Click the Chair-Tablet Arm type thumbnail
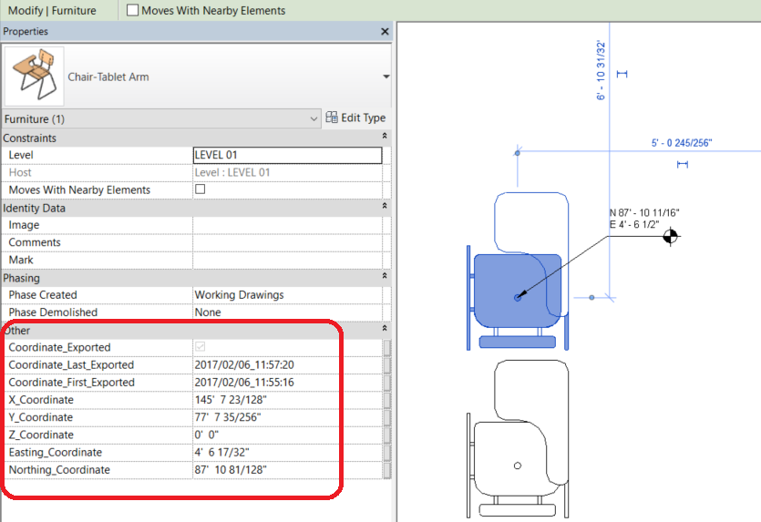Screen dimensions: 761x522 [x=33, y=77]
